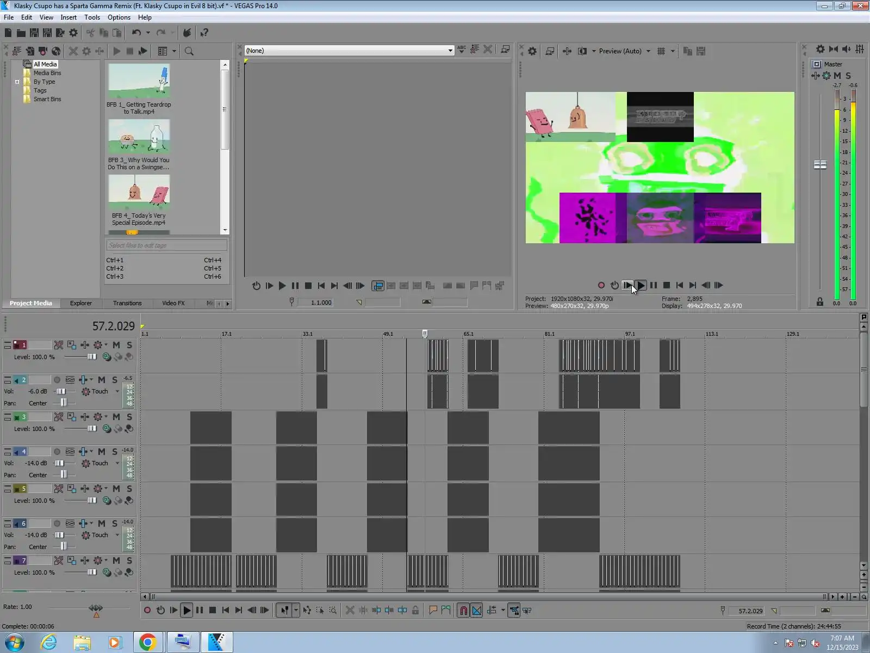
Task: Create a new project from the main toolbar
Action: click(x=8, y=33)
